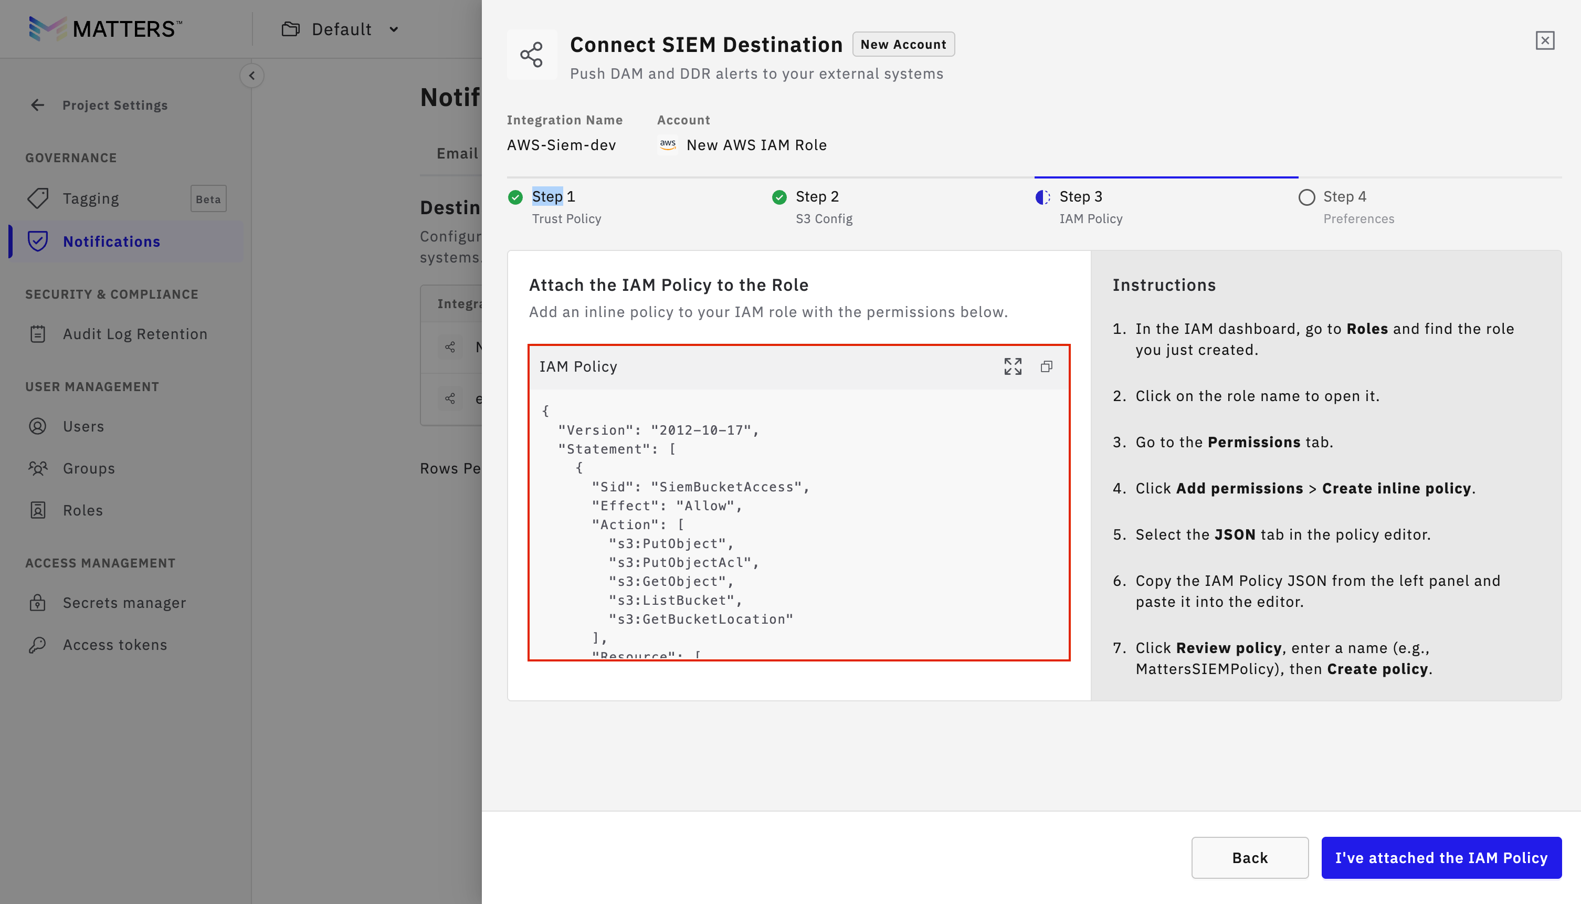The height and width of the screenshot is (904, 1581).
Task: Open the Default project dropdown
Action: (340, 29)
